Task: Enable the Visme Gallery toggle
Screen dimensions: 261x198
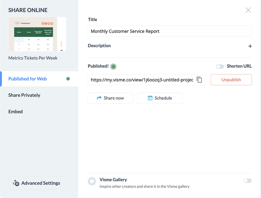Action: (x=247, y=181)
